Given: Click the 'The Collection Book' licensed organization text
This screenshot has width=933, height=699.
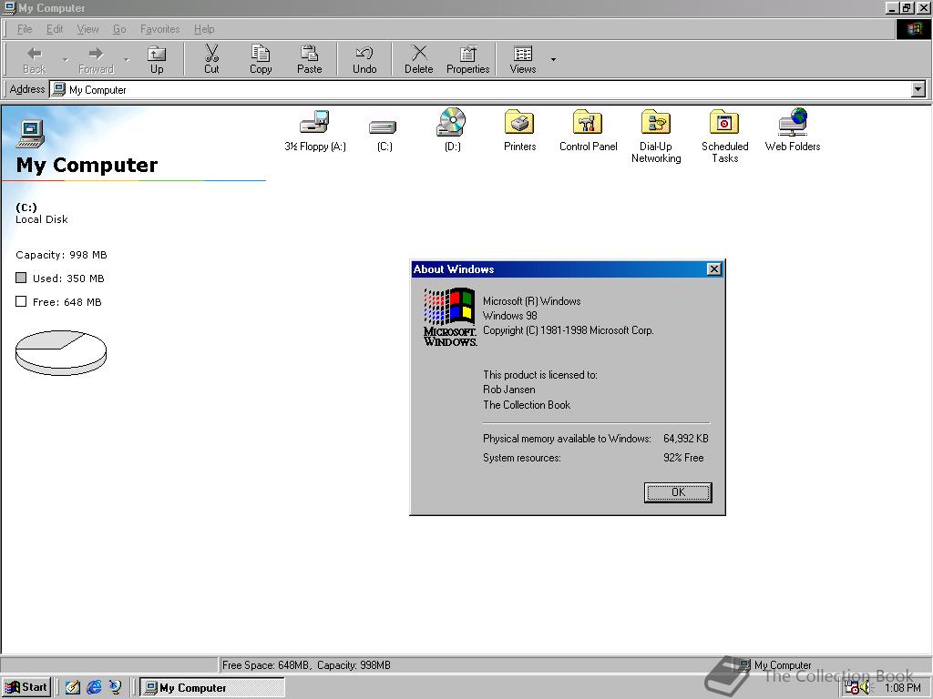Looking at the screenshot, I should 527,405.
